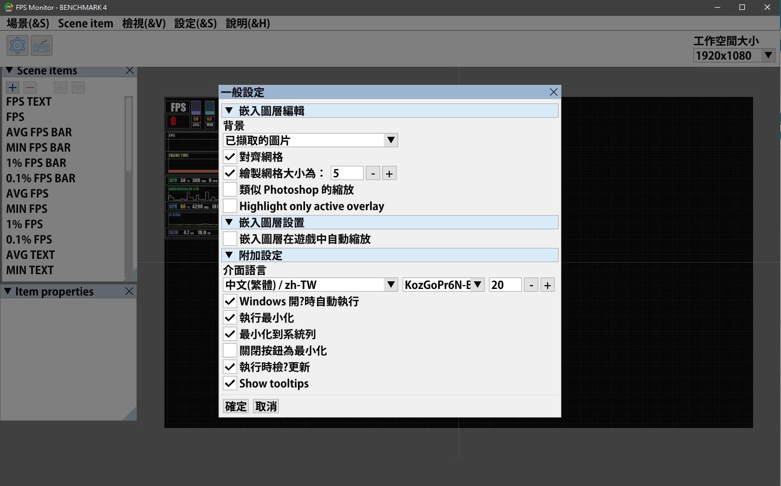Click the font size field showing 20

pos(506,285)
